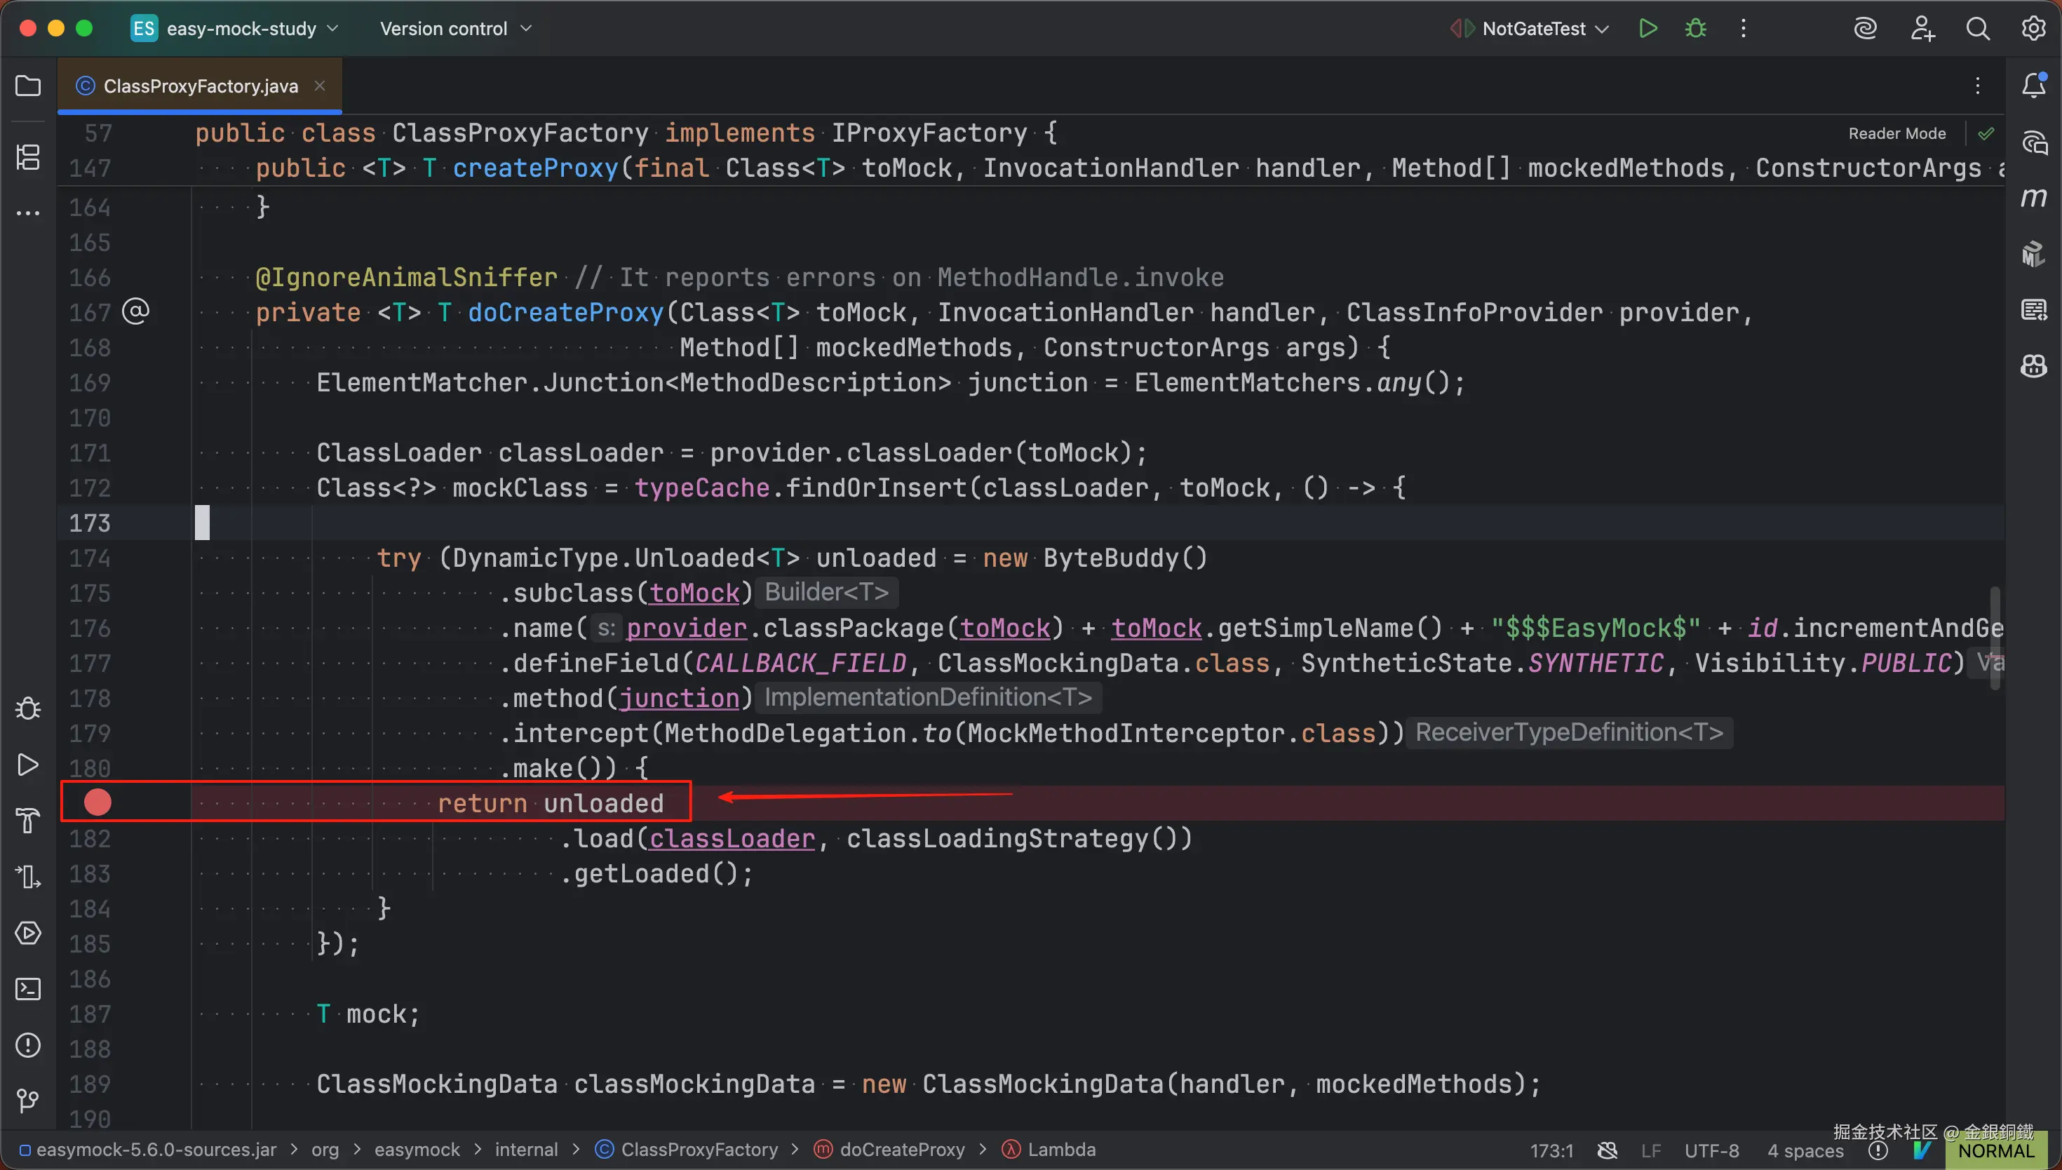The image size is (2062, 1170).
Task: Close the ClassProxyFactory.java tab
Action: tap(320, 85)
